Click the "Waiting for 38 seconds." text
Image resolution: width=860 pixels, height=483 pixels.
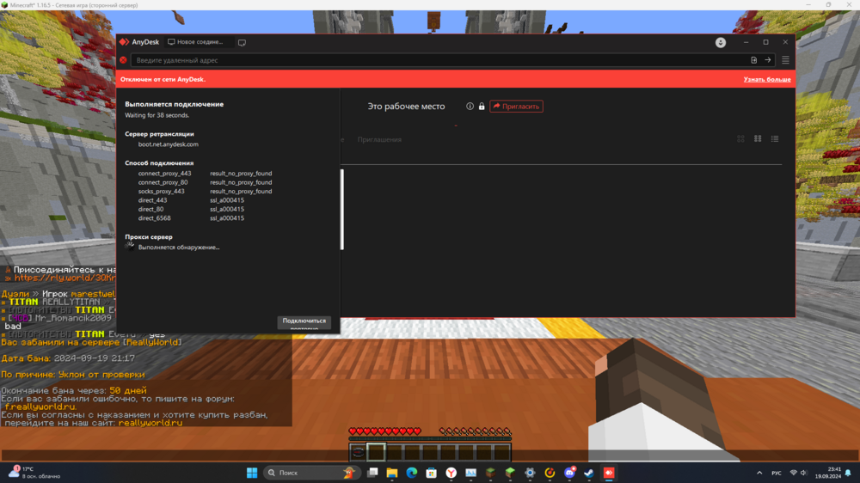pos(157,115)
